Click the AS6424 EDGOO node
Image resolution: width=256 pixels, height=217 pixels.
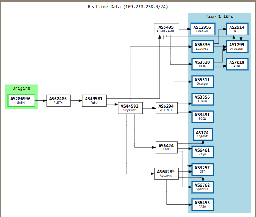point(166,147)
